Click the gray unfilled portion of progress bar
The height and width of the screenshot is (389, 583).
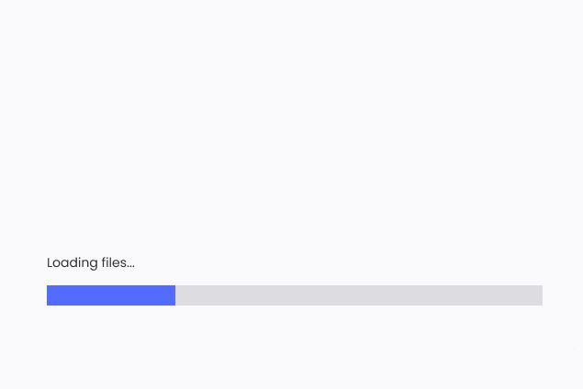359,295
